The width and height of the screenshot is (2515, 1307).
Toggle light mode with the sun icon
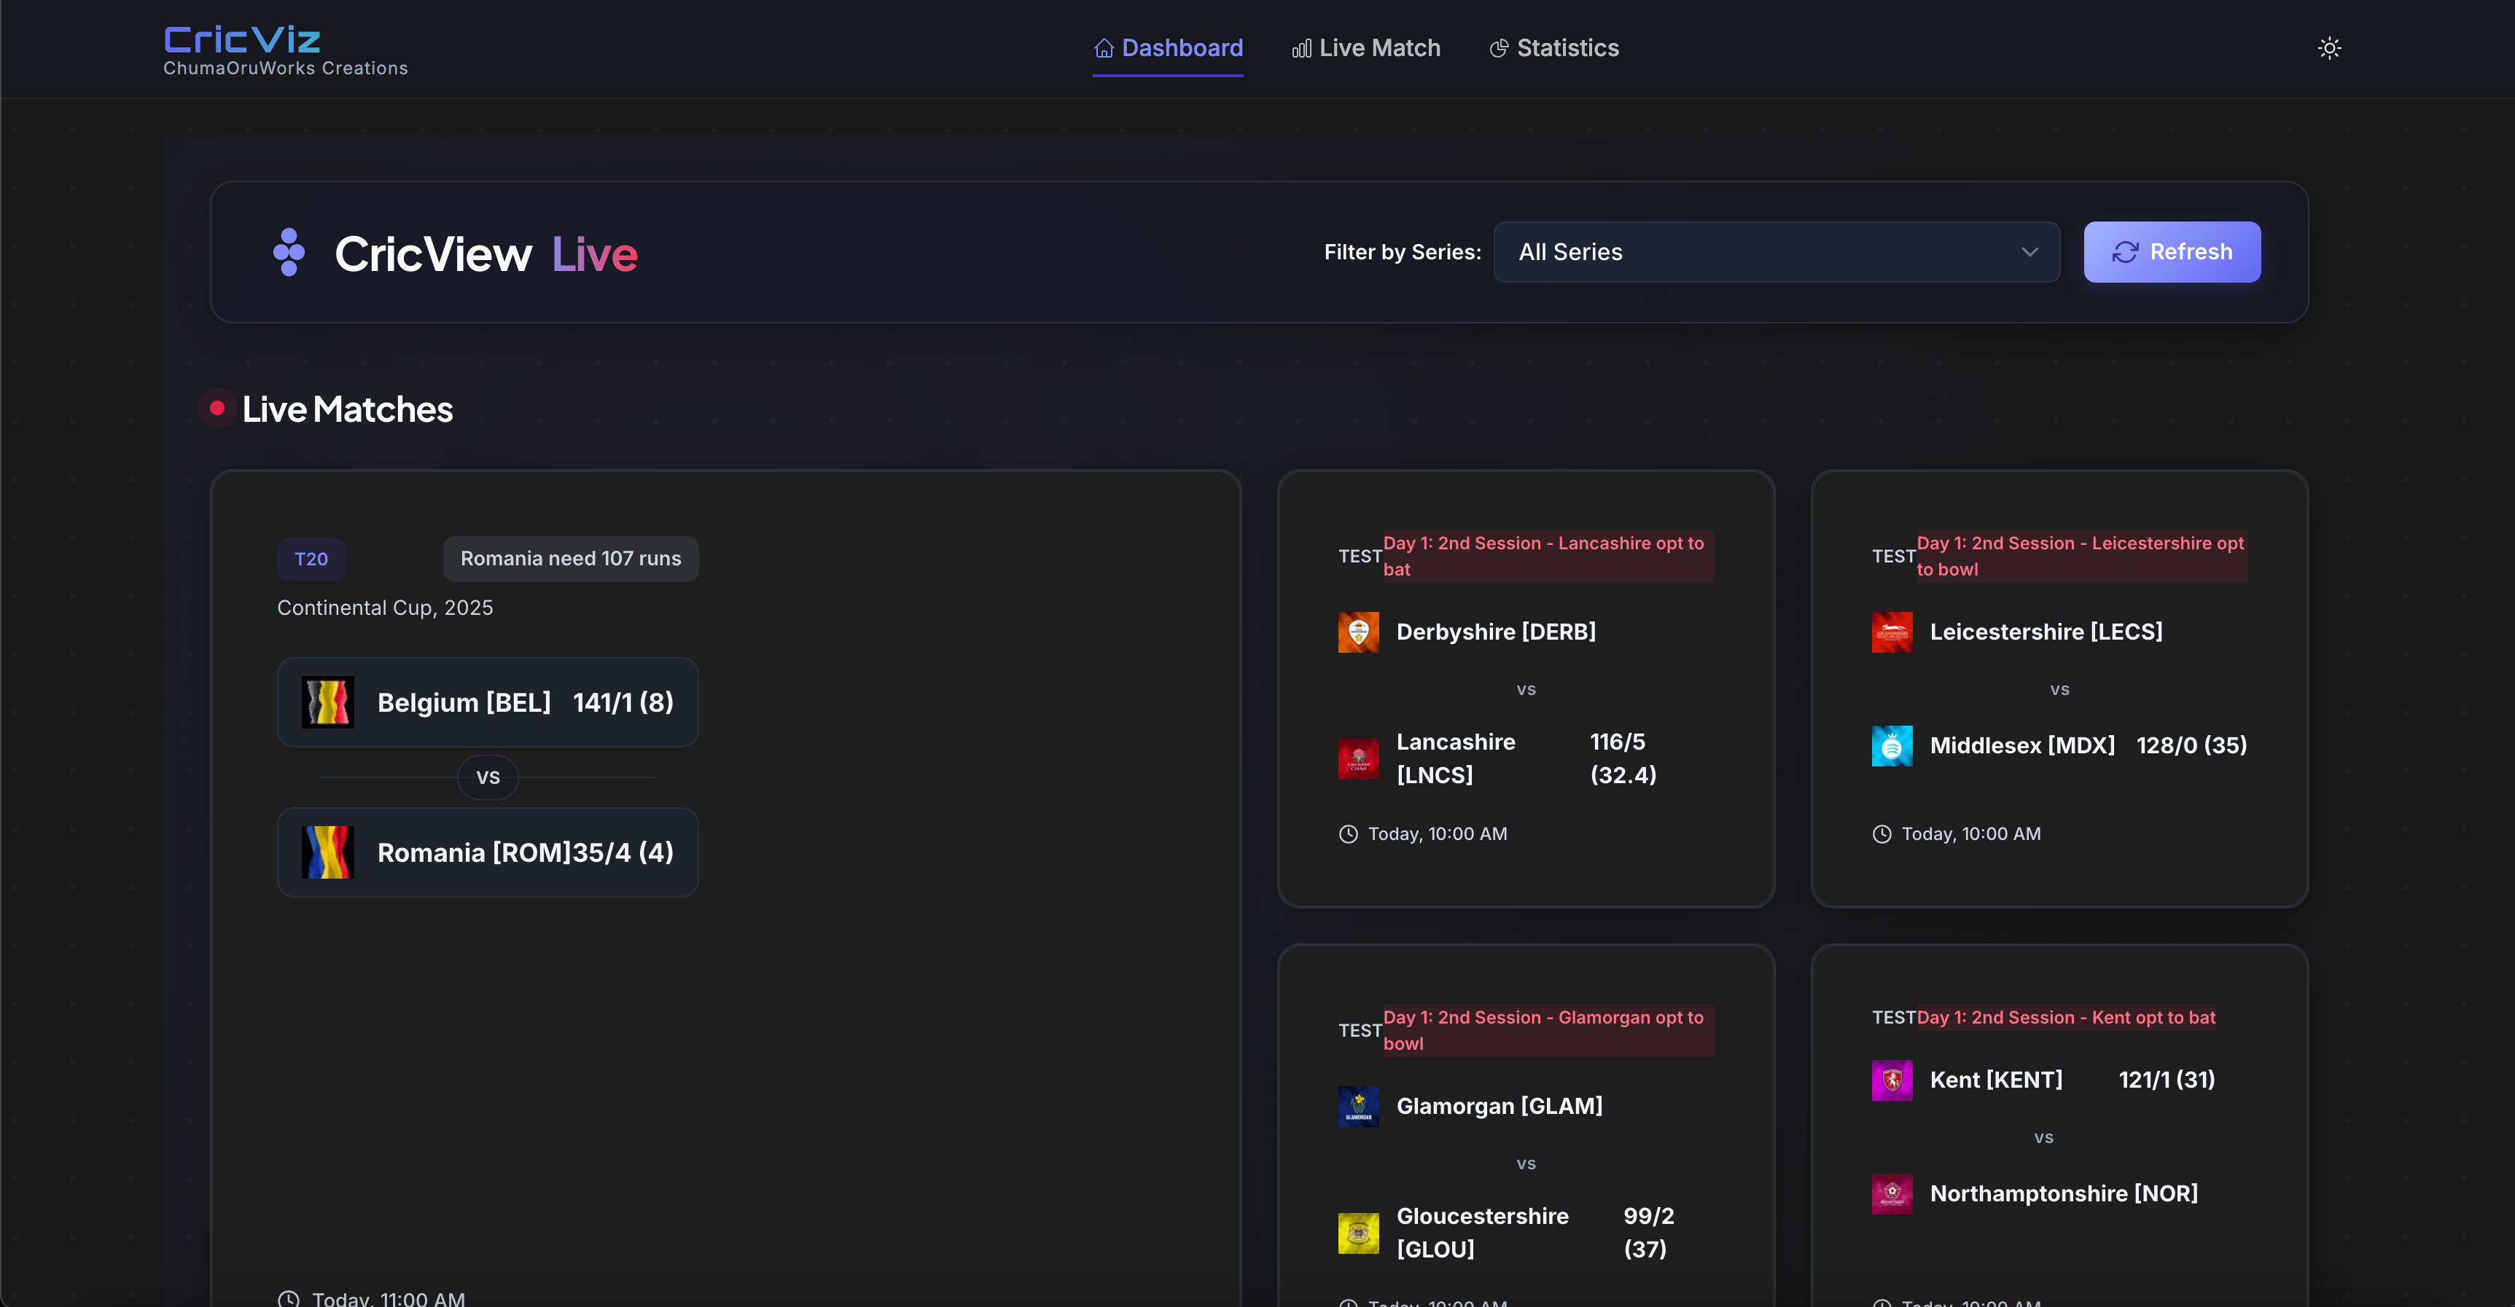coord(2331,48)
